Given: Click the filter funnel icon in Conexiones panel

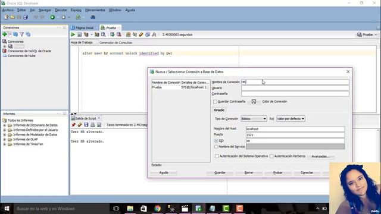Looking at the screenshot, I should (22, 34).
